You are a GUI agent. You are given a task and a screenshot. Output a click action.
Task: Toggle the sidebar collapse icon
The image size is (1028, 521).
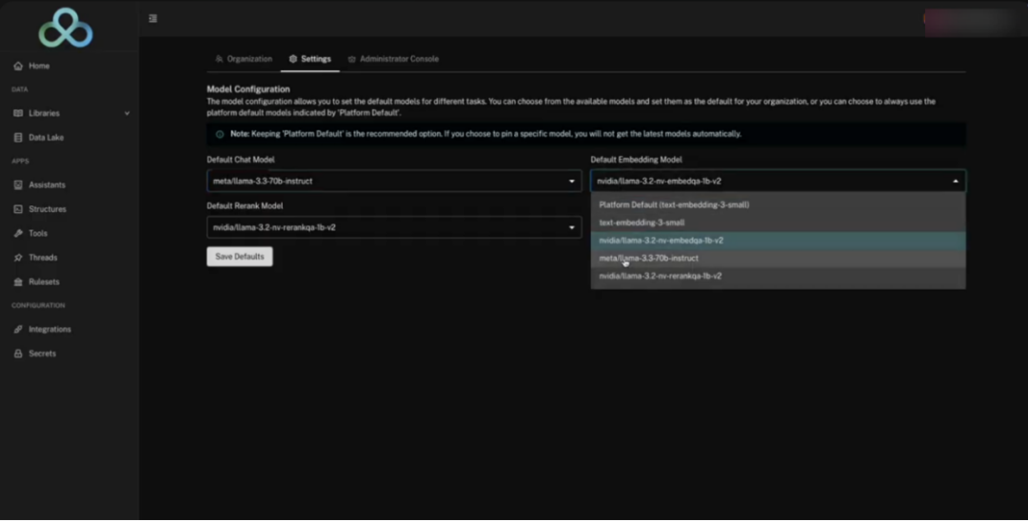[x=152, y=18]
